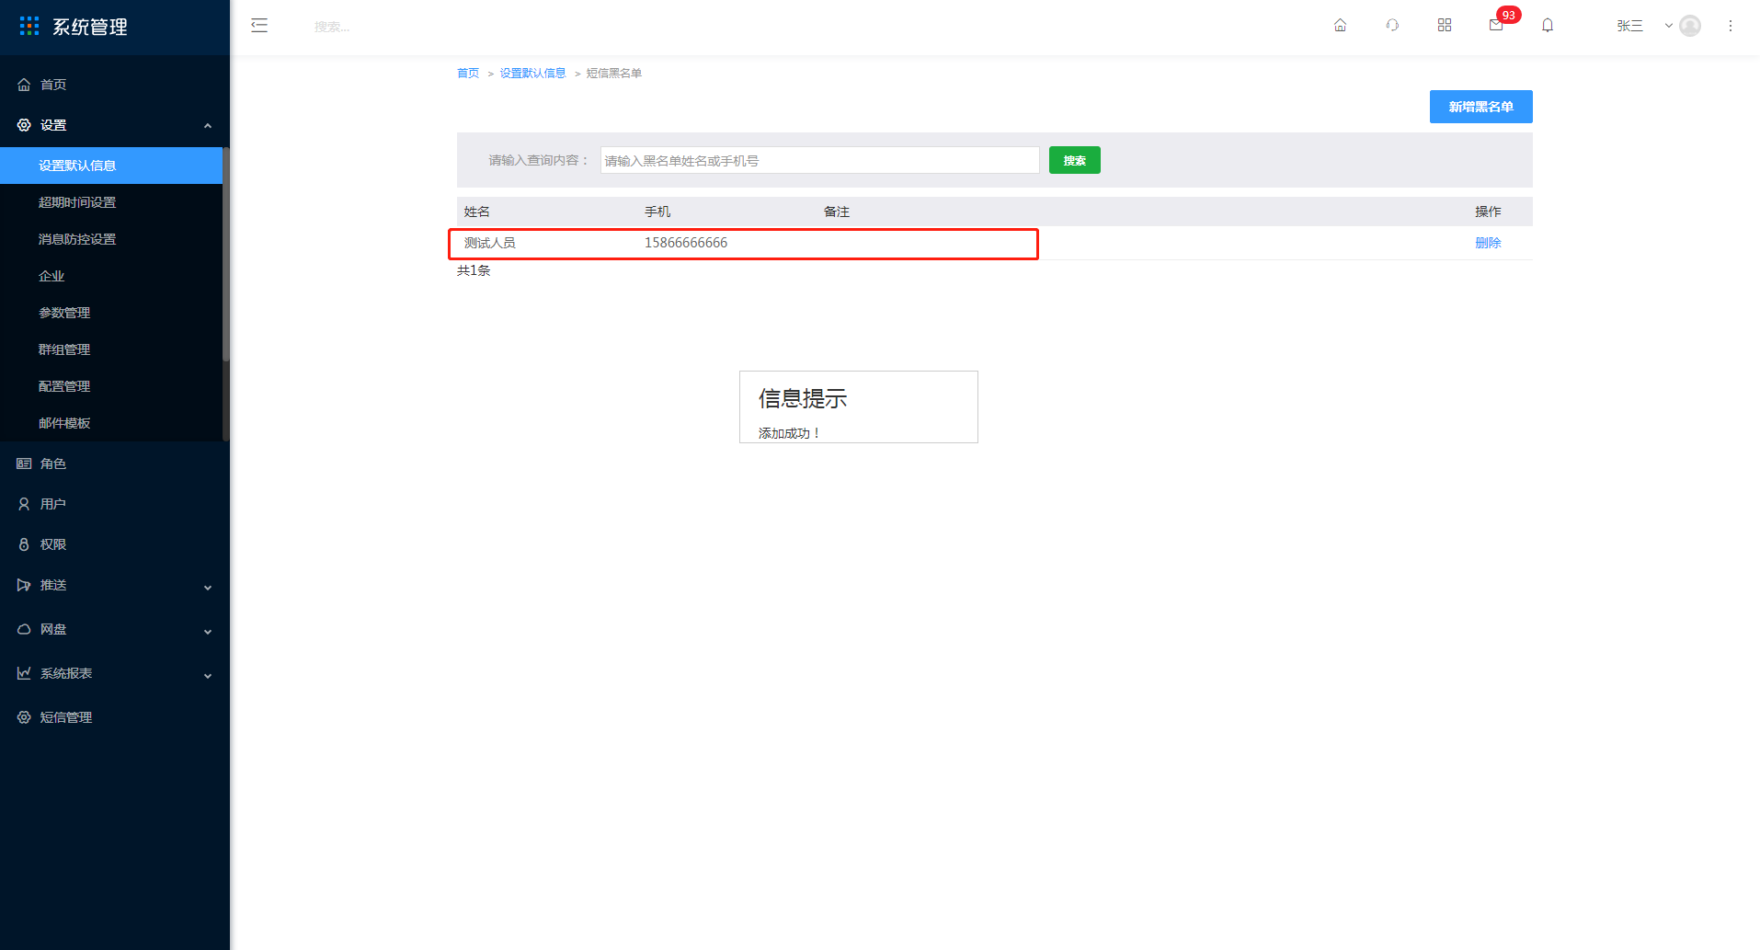The height and width of the screenshot is (950, 1760).
Task: Click 设置默认信息 breadcrumb link
Action: 532,74
